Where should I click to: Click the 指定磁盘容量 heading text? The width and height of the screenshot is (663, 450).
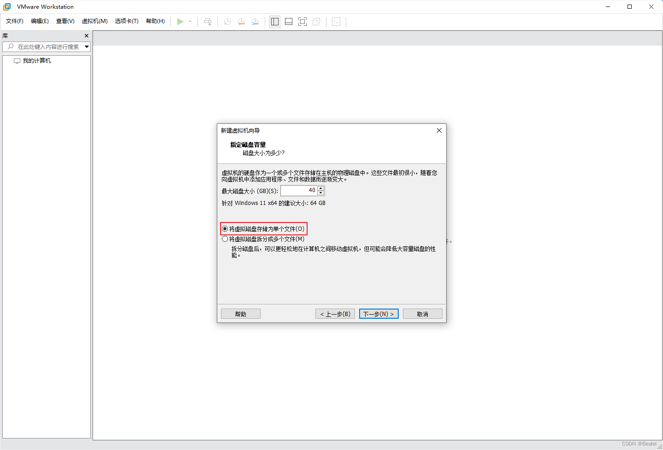coord(248,145)
